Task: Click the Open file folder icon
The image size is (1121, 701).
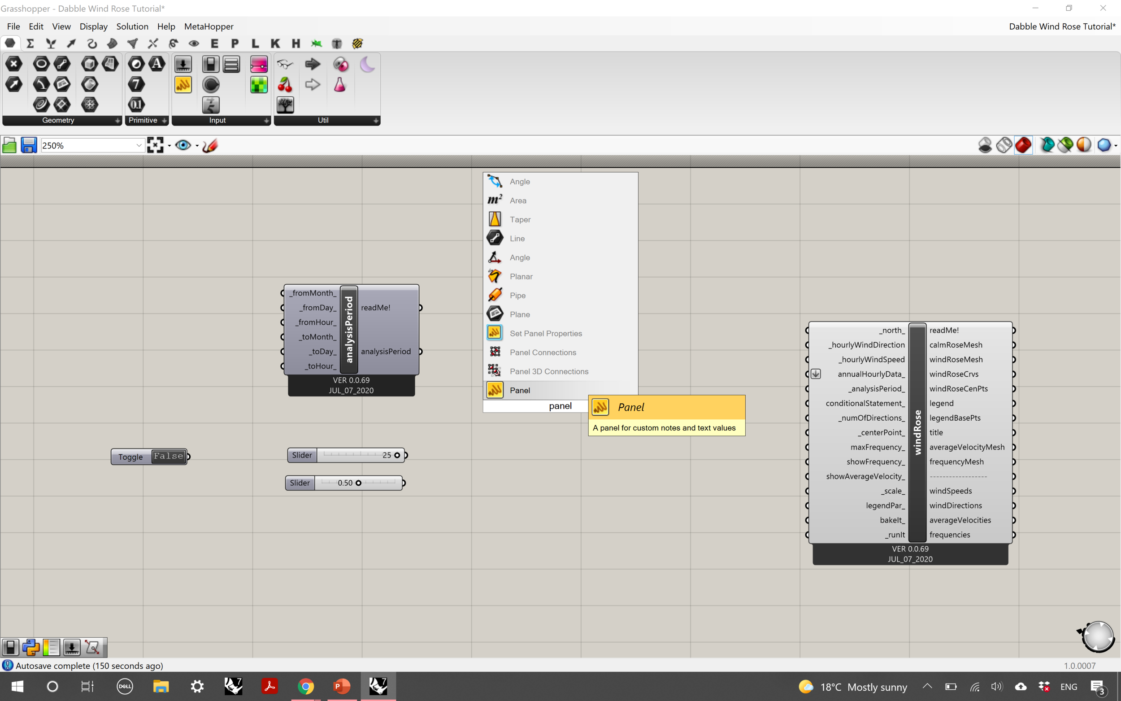Action: point(9,146)
